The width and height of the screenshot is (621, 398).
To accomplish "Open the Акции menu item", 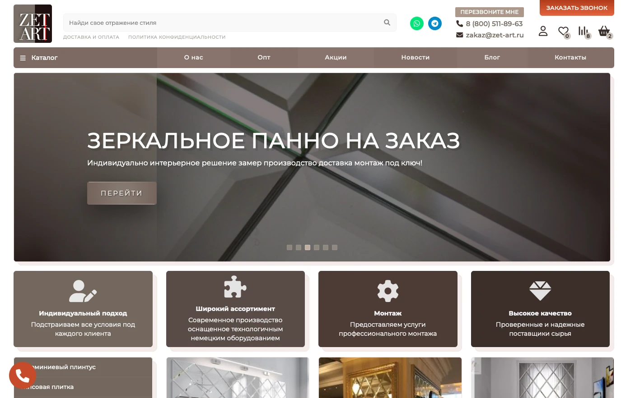I will point(336,58).
